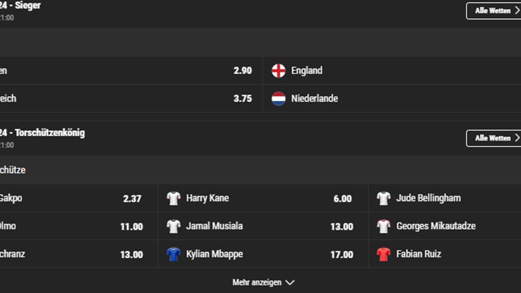Image resolution: width=521 pixels, height=293 pixels.
Task: Click Jamal Musiala's jersey icon
Action: point(173,226)
